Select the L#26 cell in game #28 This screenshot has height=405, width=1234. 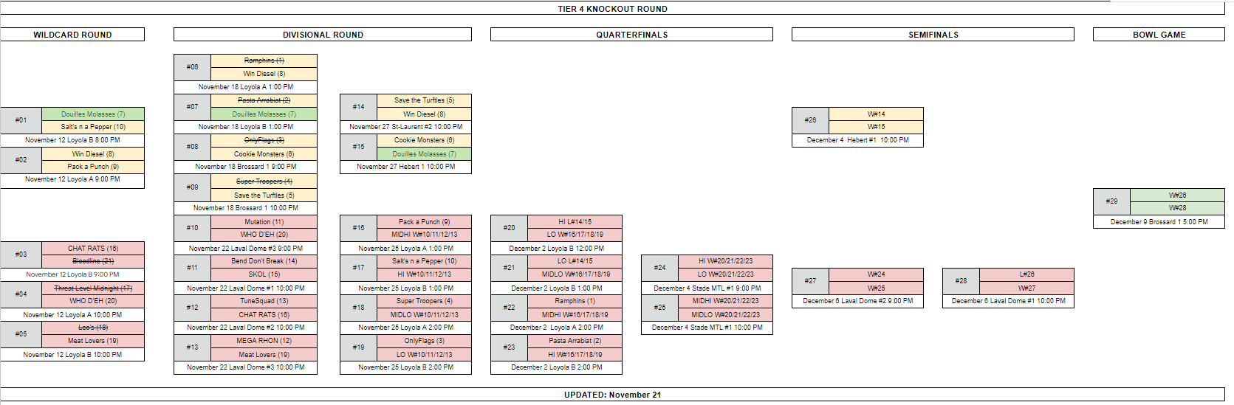tap(1027, 274)
